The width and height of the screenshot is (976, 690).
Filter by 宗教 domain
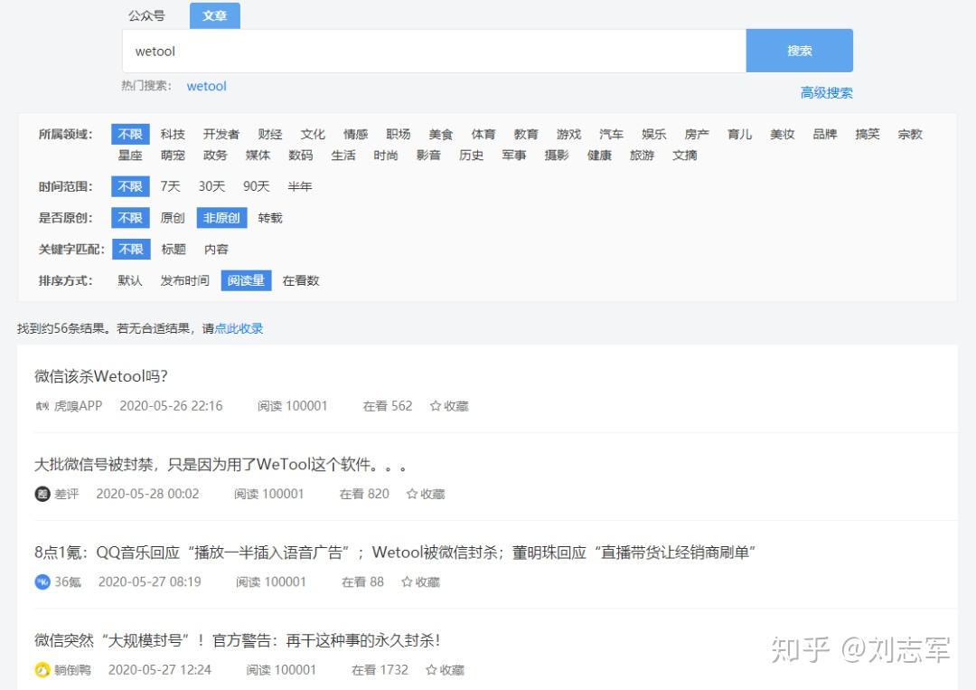point(910,134)
